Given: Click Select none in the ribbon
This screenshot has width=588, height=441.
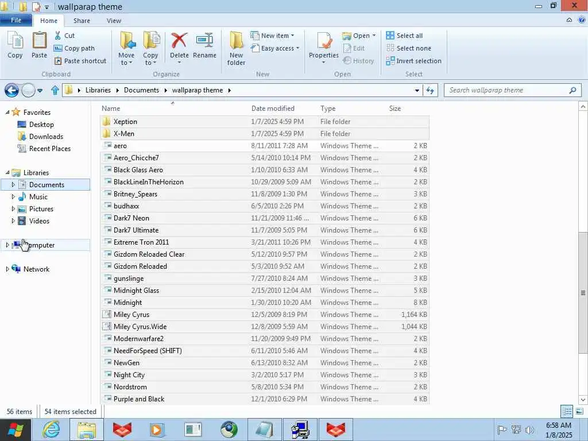Looking at the screenshot, I should point(409,48).
